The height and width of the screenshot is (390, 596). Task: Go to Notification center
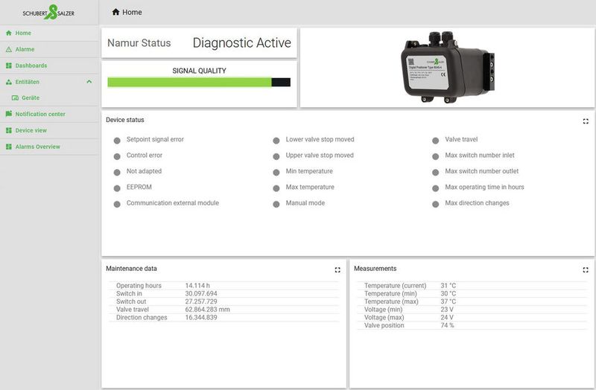pos(49,114)
